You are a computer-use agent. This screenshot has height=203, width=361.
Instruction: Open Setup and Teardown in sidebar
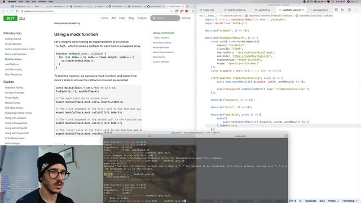coord(16,54)
